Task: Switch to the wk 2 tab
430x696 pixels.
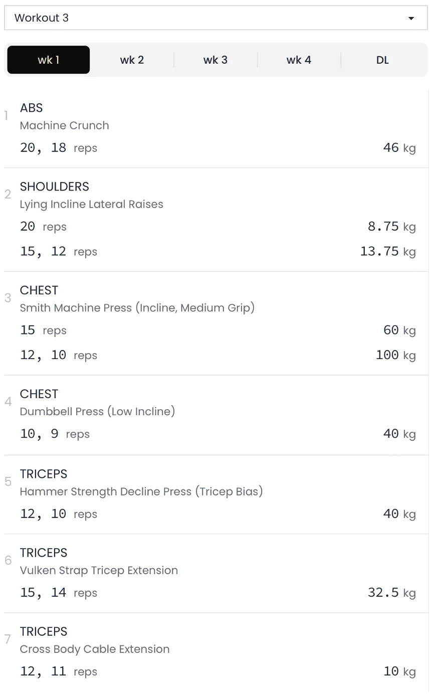Action: tap(132, 60)
